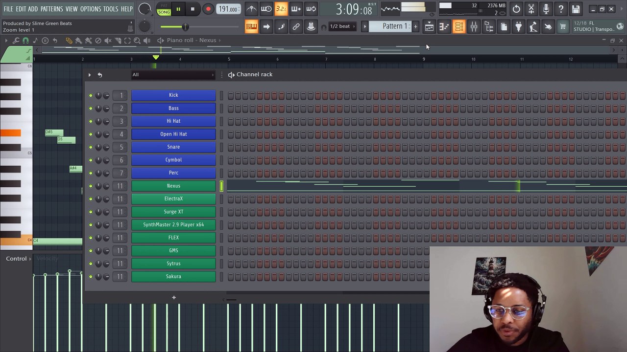Save the project with floppy icon
Screen dimensions: 627x352
[576, 9]
